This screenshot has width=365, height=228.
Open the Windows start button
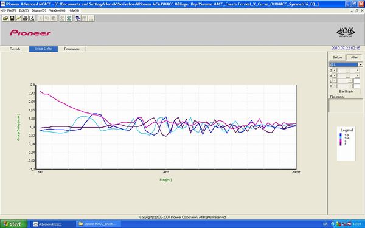13,224
